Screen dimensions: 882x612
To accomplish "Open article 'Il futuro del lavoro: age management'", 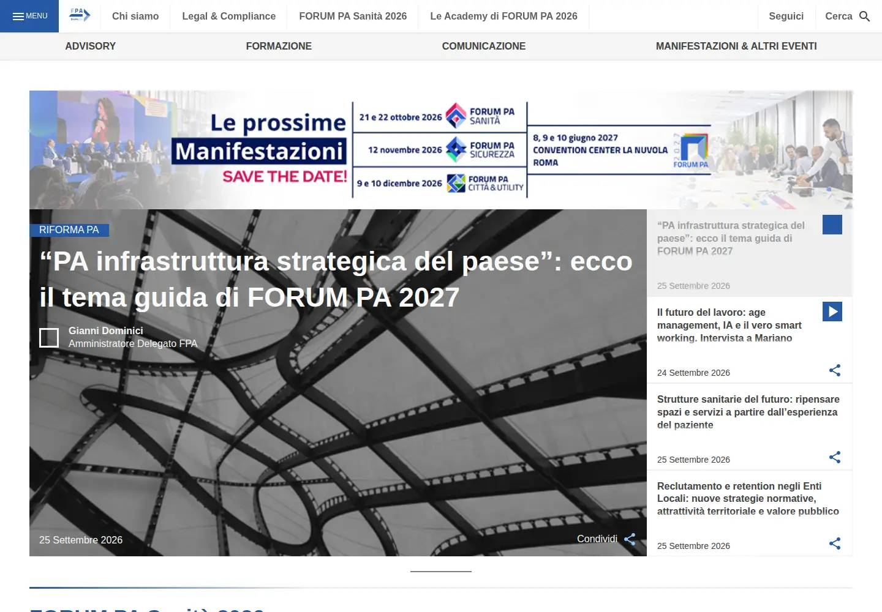I will [x=729, y=325].
